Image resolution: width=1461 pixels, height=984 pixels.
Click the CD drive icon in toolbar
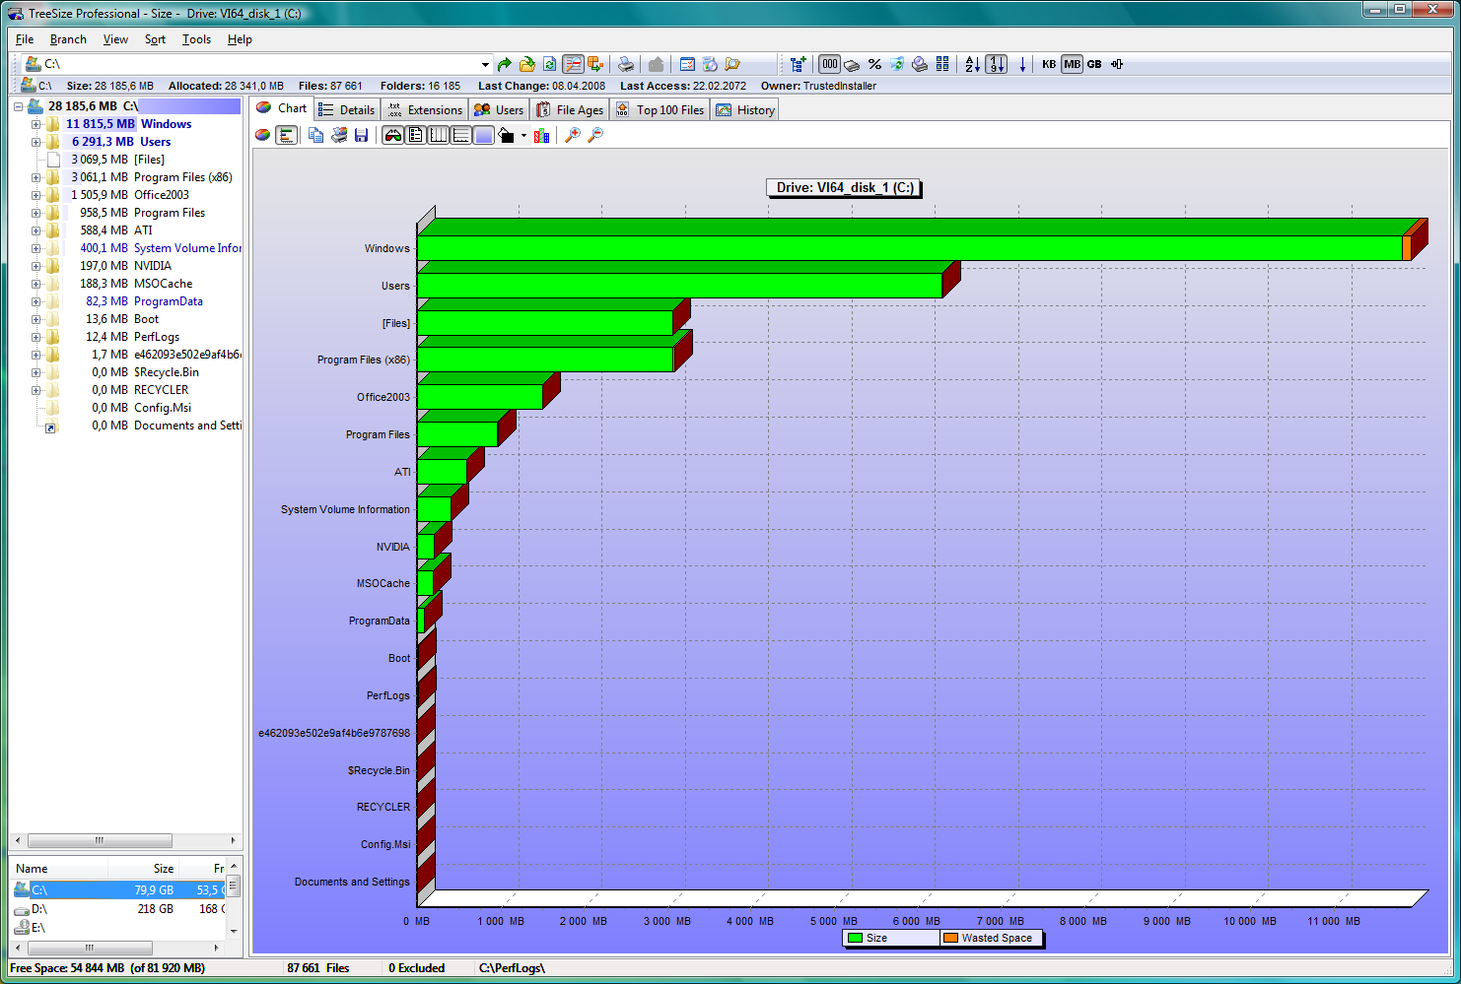pyautogui.click(x=920, y=64)
